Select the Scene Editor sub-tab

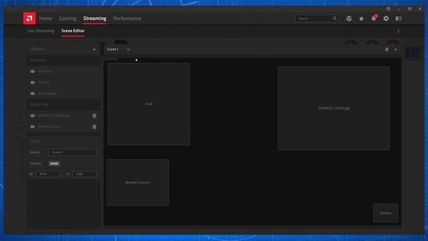click(x=73, y=31)
